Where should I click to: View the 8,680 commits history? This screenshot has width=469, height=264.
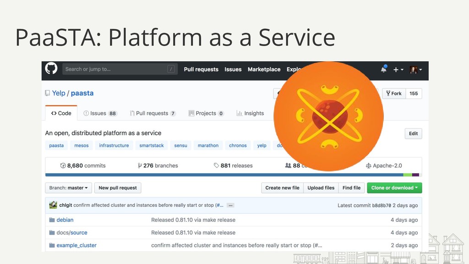[83, 165]
